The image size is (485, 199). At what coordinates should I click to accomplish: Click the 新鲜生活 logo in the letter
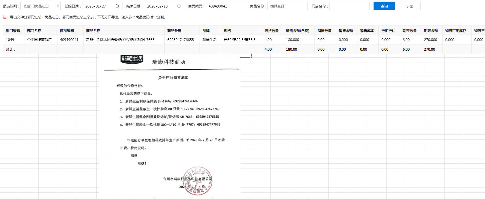tap(132, 59)
